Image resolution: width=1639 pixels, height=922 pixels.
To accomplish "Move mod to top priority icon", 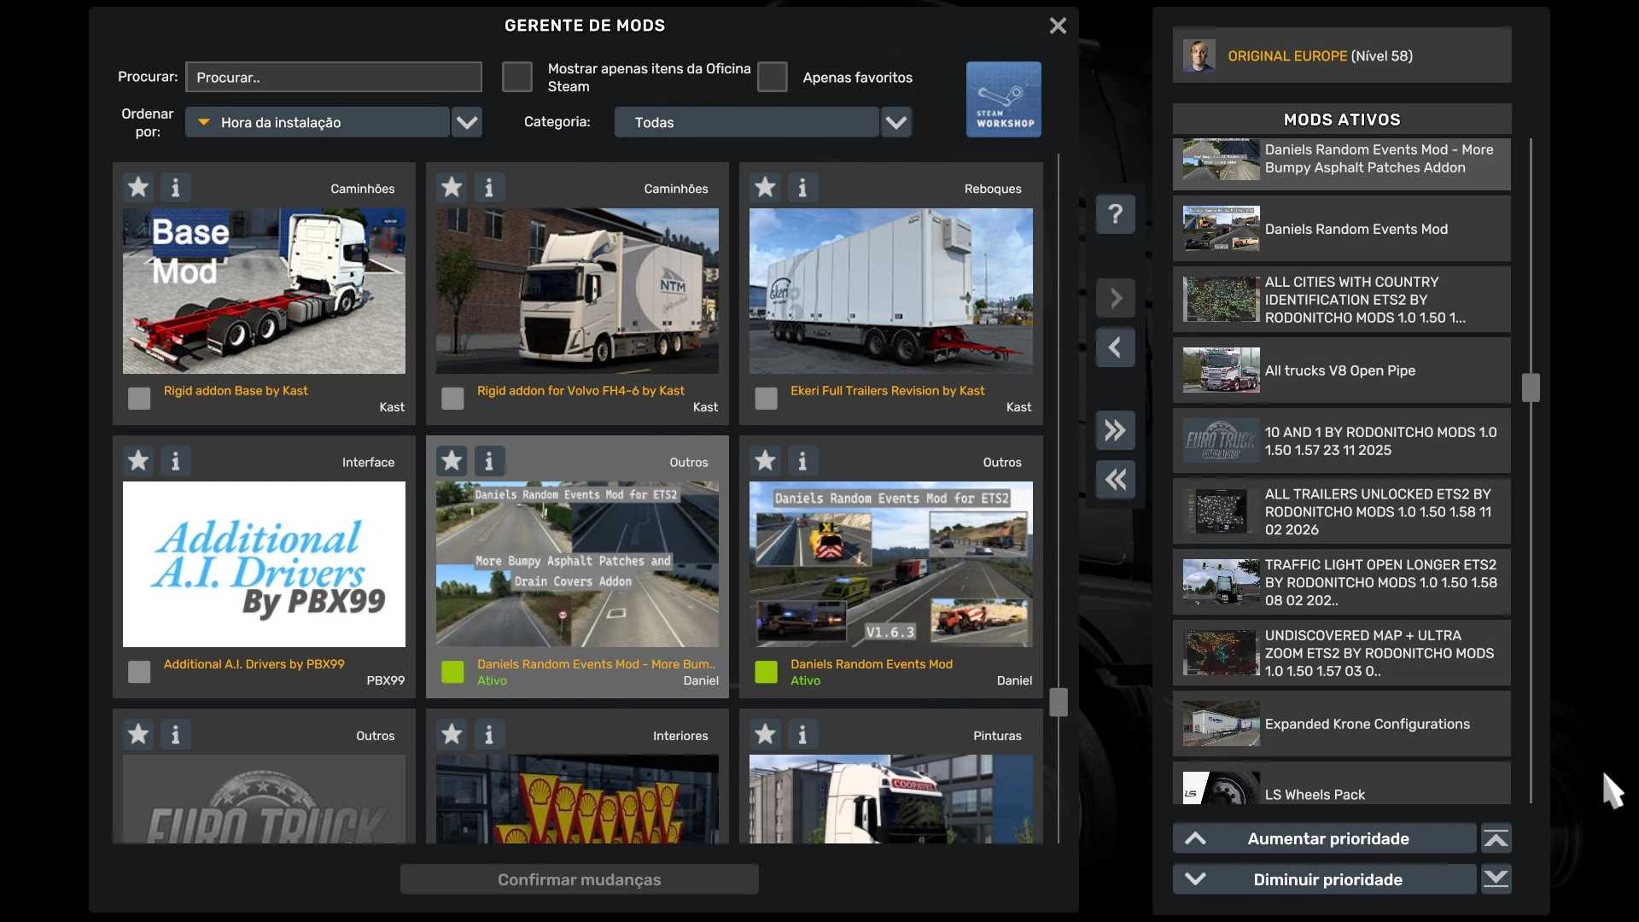I will [x=1496, y=838].
